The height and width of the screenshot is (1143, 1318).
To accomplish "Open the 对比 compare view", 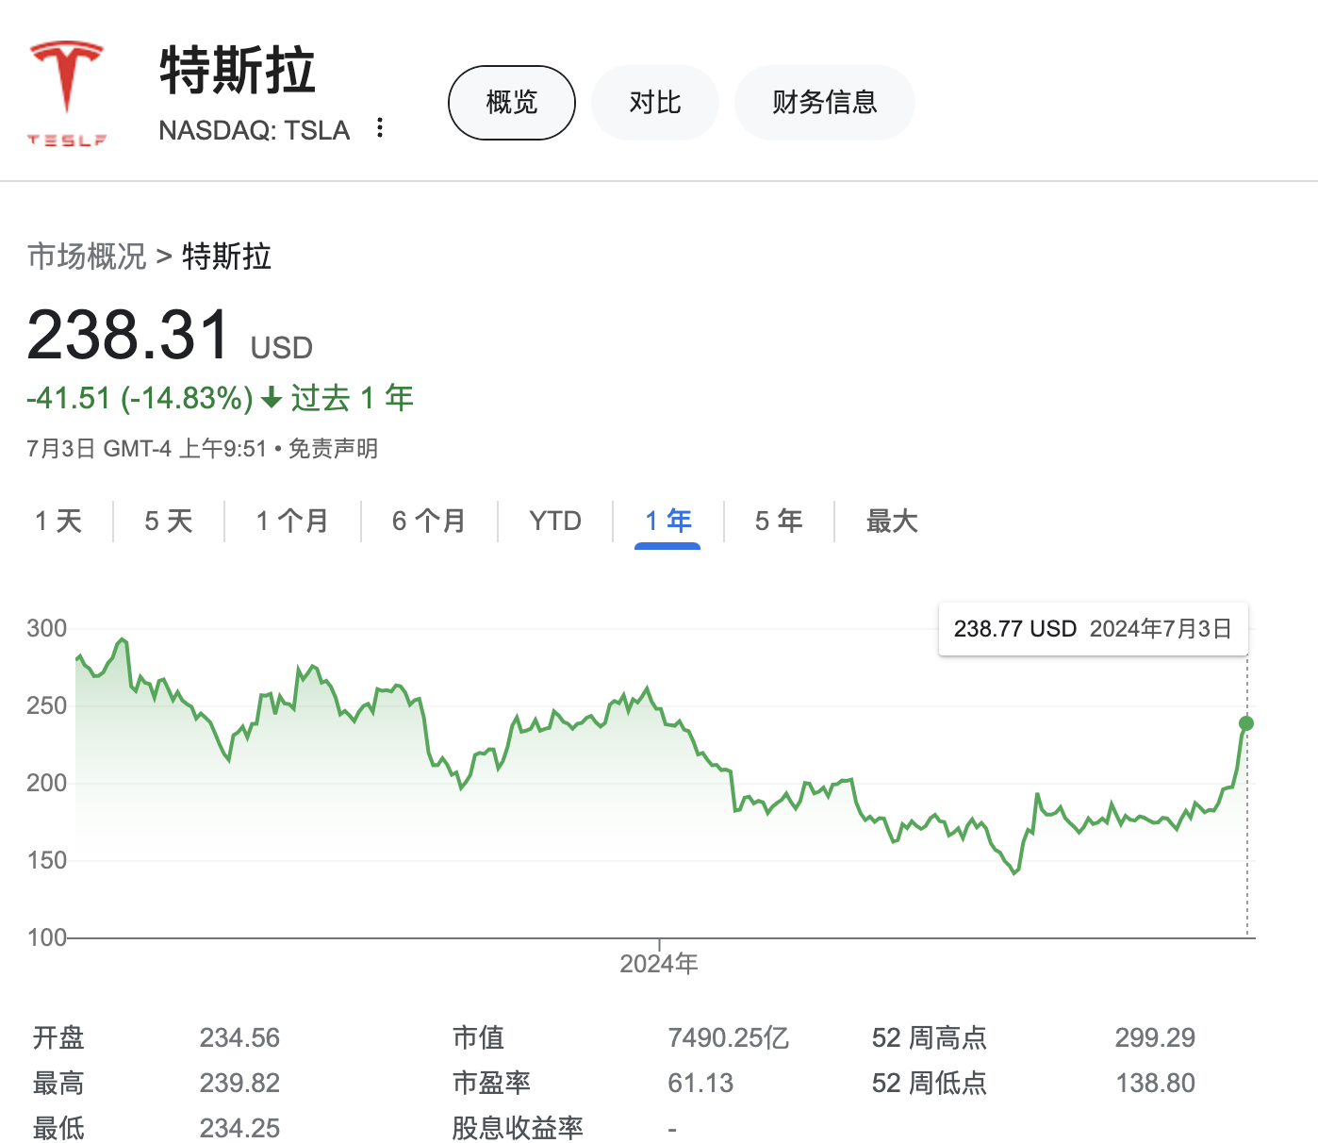I will tap(654, 103).
